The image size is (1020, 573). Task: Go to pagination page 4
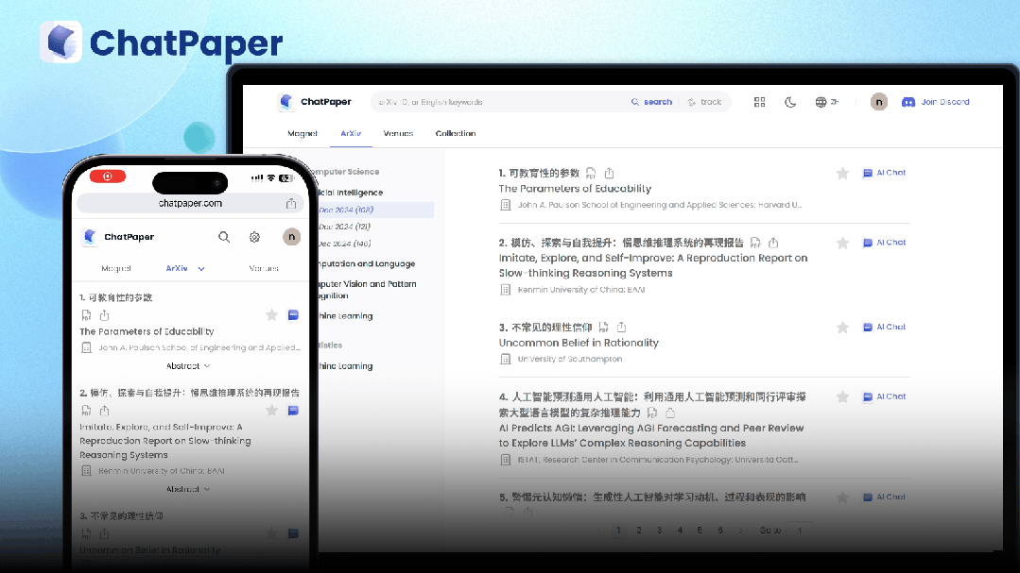click(x=680, y=531)
